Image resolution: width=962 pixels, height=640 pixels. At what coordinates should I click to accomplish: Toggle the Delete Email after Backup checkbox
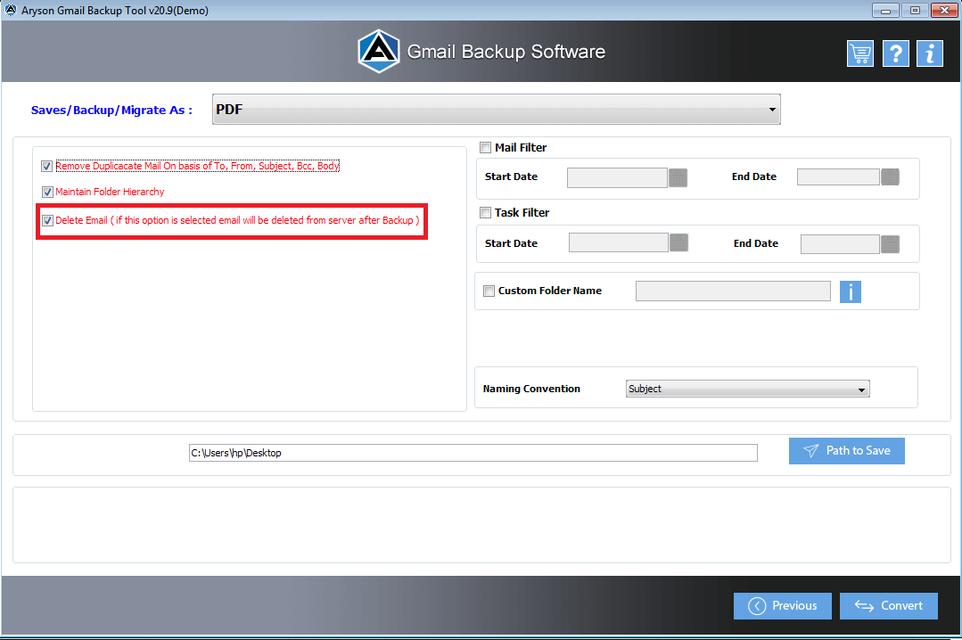[x=47, y=221]
